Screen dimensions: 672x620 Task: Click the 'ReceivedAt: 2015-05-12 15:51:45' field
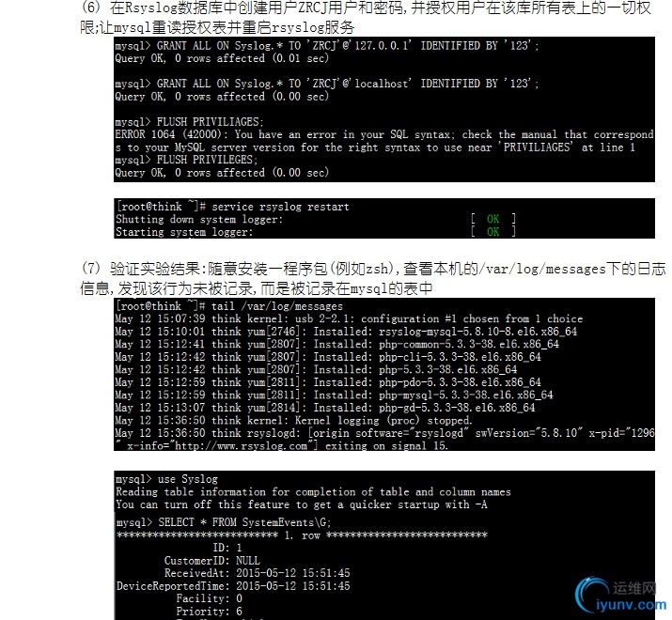coord(258,573)
